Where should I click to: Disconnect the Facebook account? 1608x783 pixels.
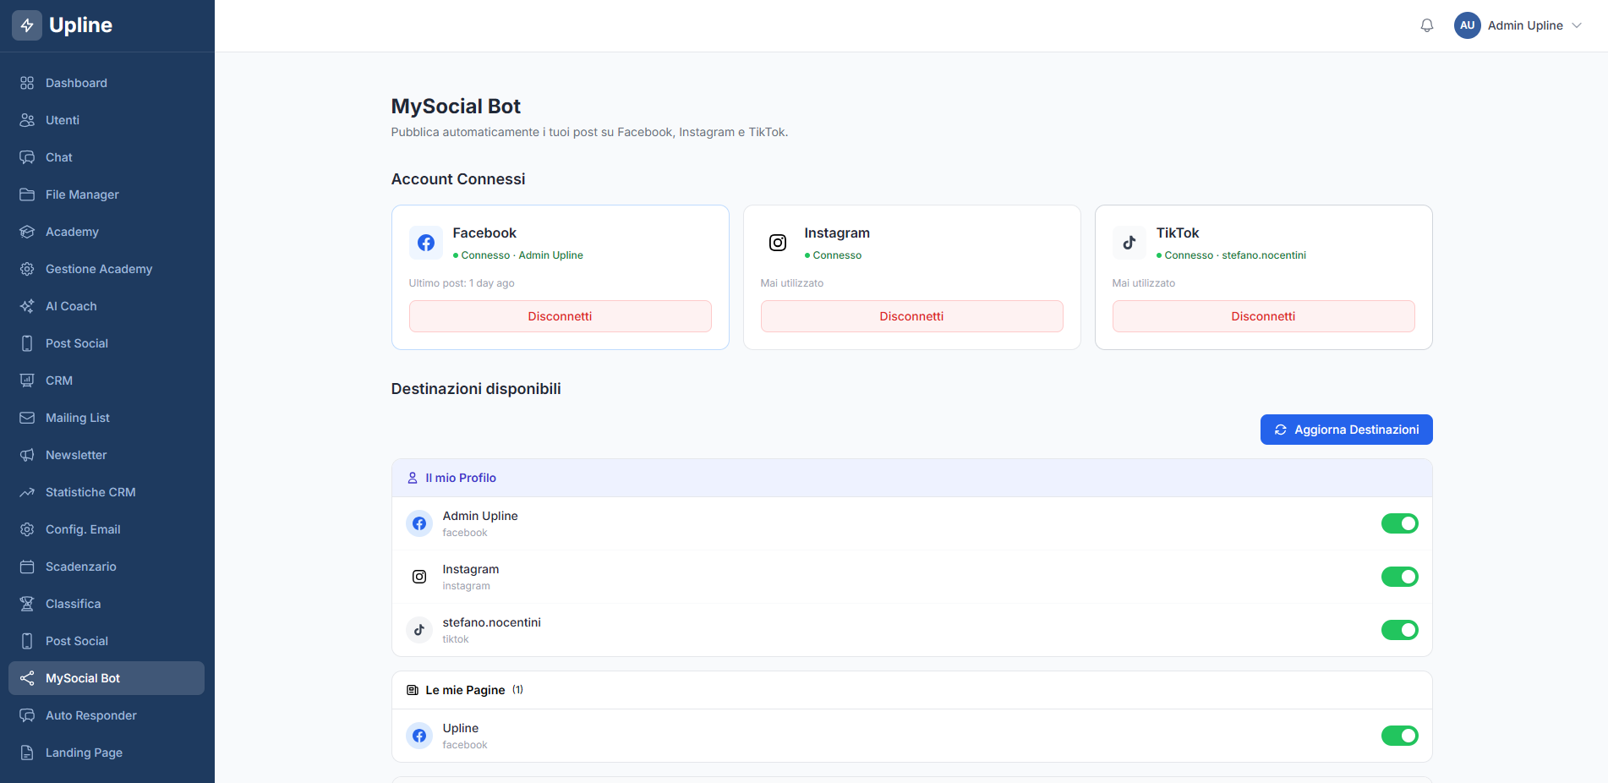pyautogui.click(x=560, y=316)
